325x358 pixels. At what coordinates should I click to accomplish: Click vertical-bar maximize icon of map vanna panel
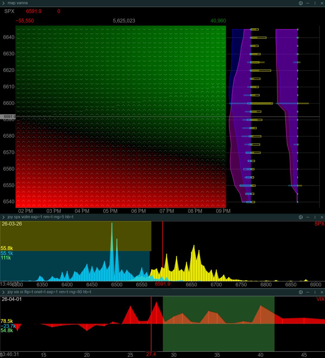[x=315, y=3]
